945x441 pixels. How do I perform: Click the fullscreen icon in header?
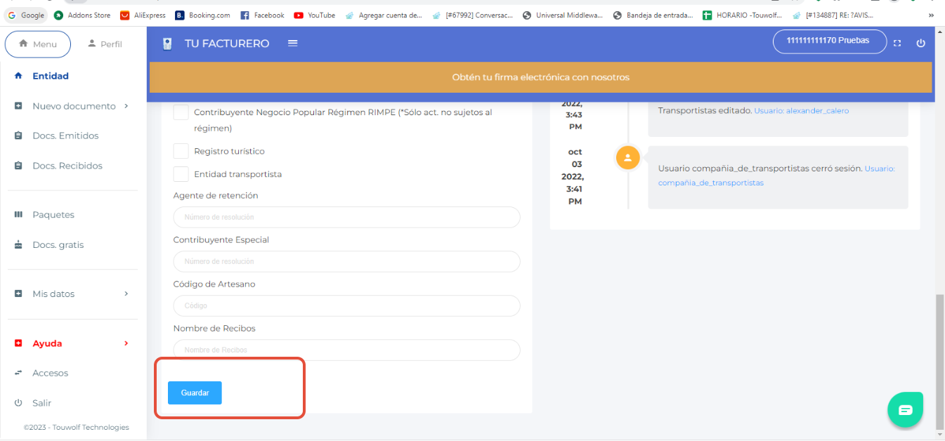897,44
